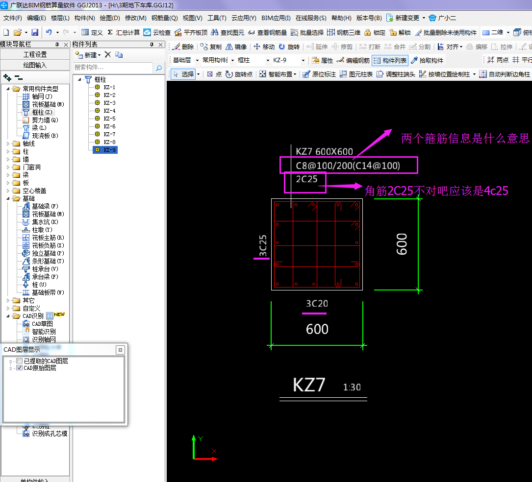The height and width of the screenshot is (482, 532).
Task: Click the 镜像 mirror tool
Action: (x=236, y=47)
